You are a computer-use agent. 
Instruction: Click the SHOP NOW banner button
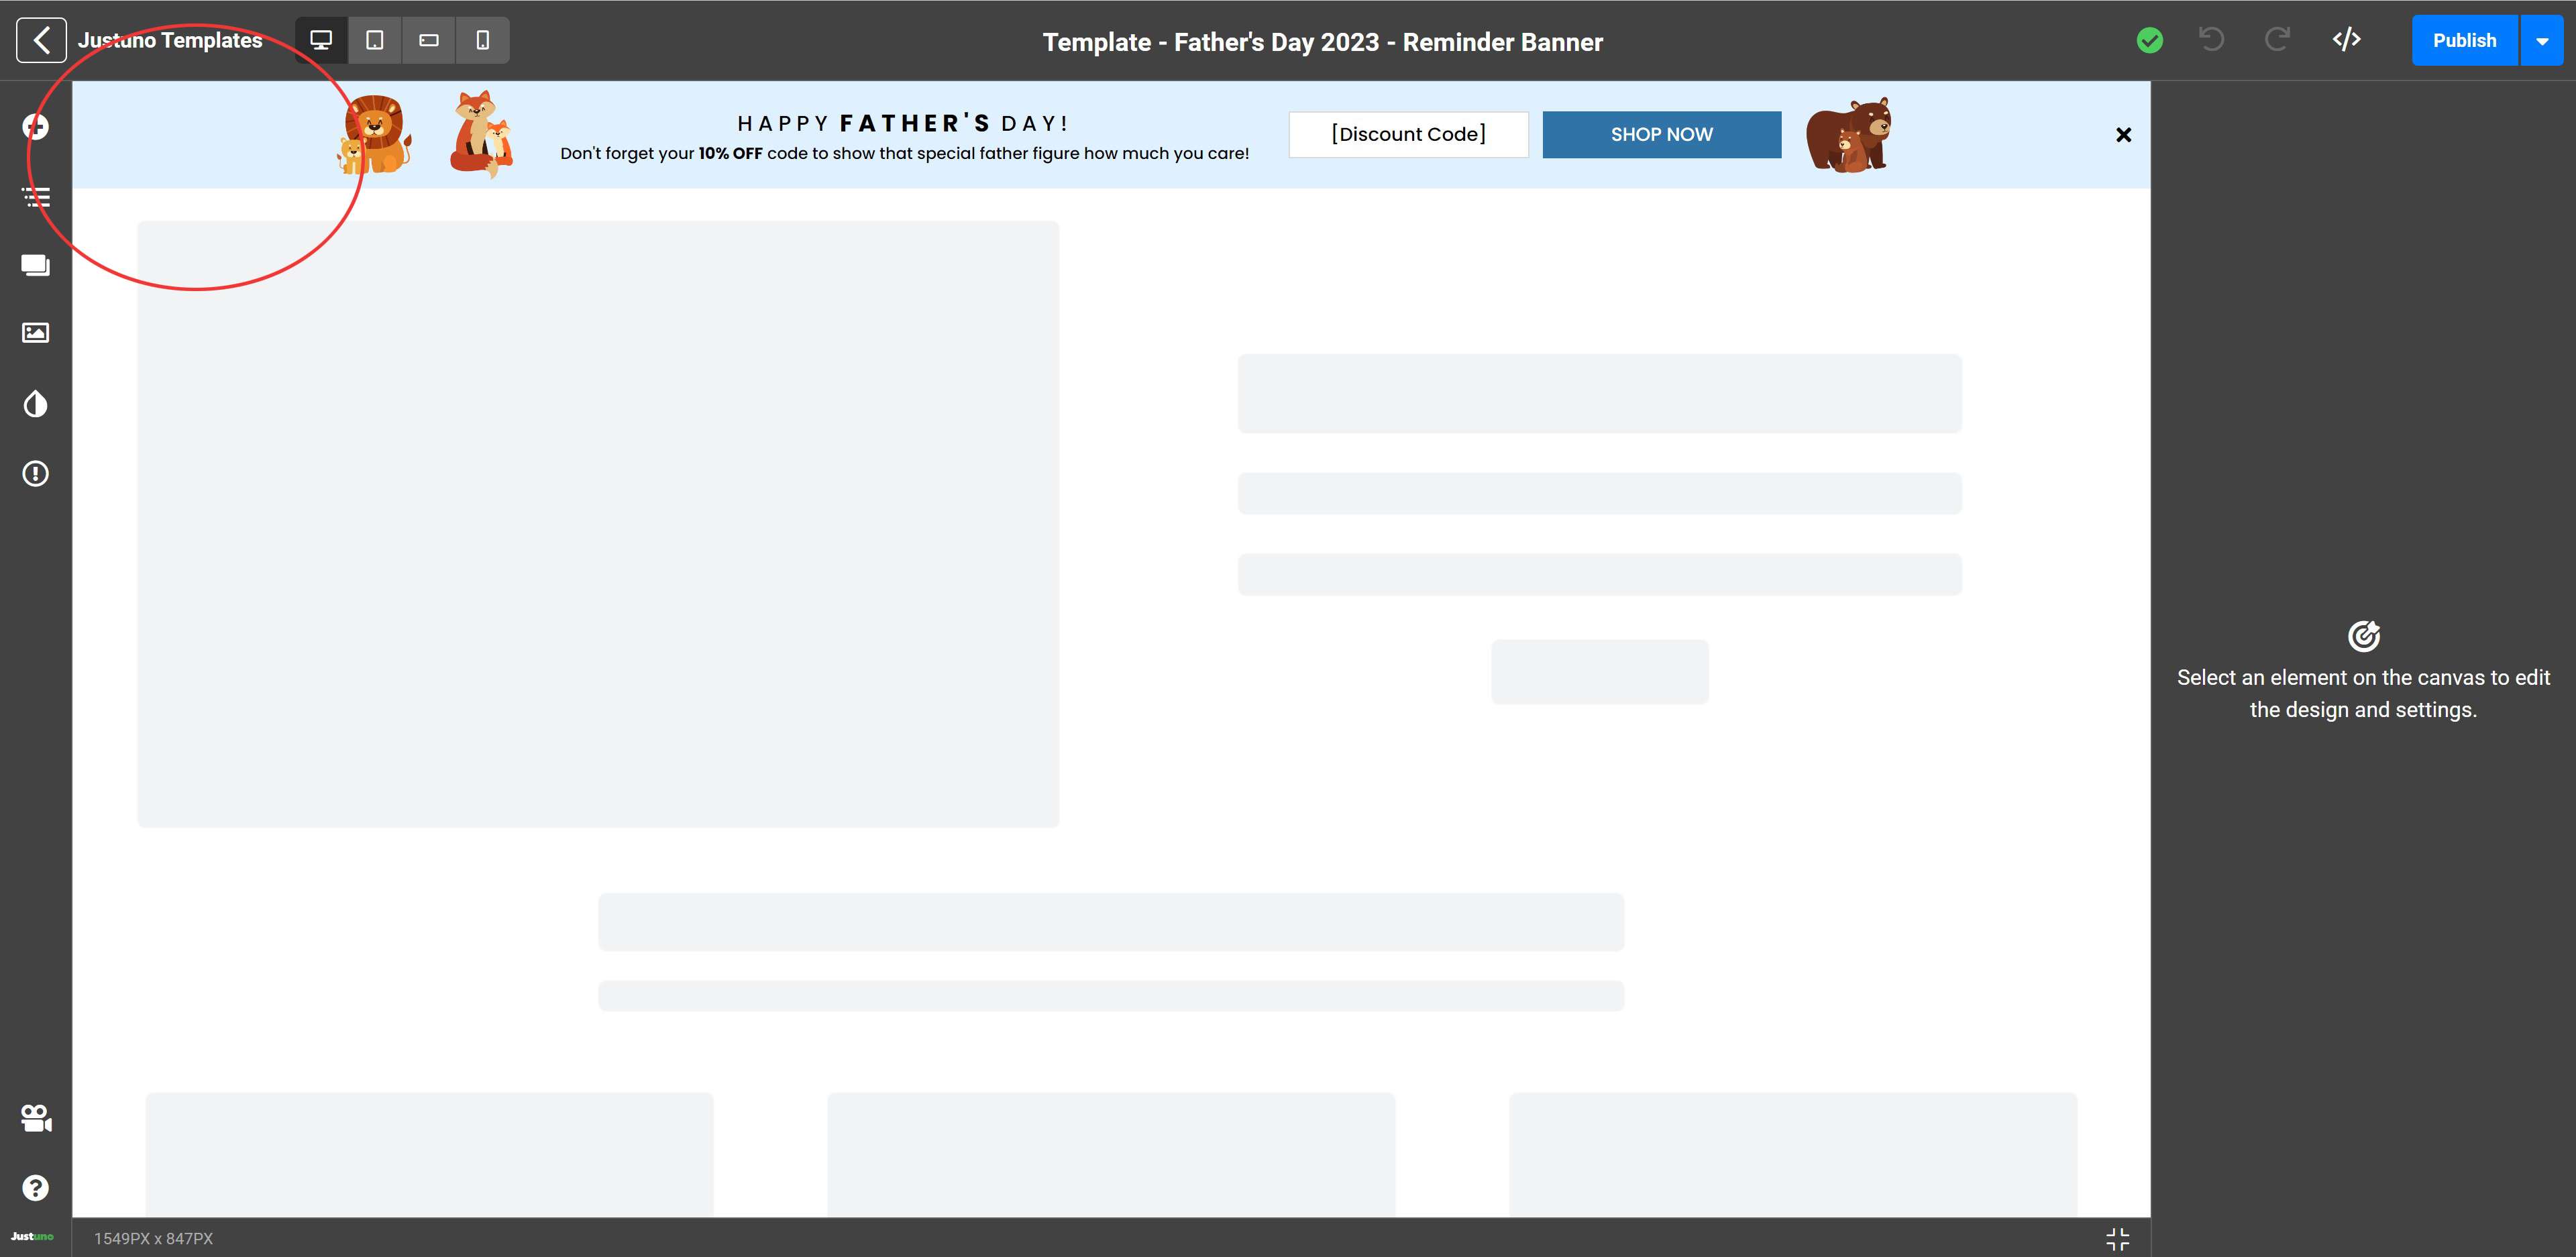(x=1661, y=134)
